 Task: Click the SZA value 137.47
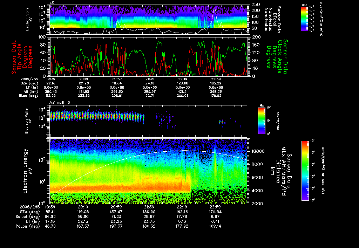coord(116,212)
